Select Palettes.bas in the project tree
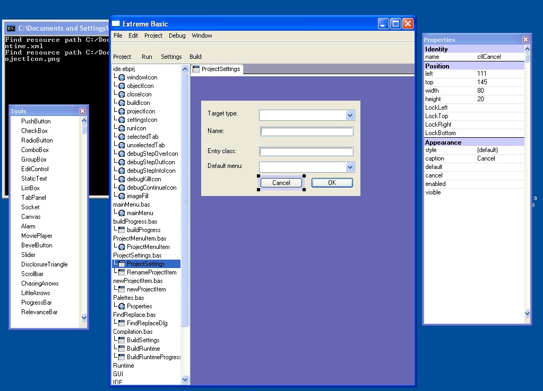 (x=128, y=298)
